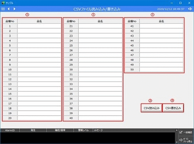Click the bulk confirm checkmark icon

click(181, 132)
